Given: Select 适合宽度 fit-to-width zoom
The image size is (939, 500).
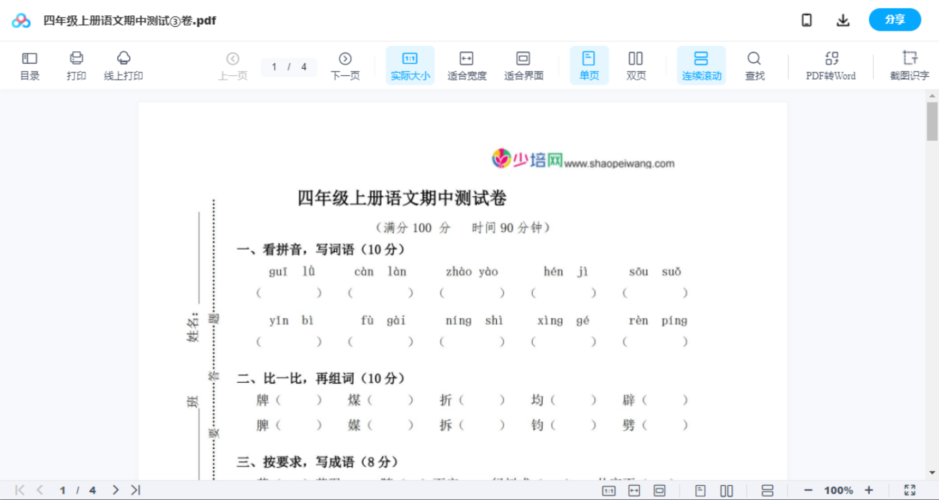Looking at the screenshot, I should (466, 65).
